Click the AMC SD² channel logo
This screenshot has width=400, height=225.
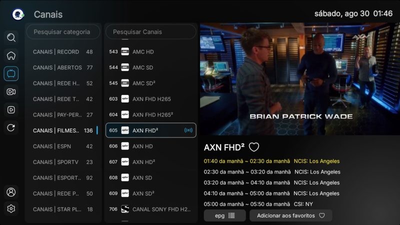(x=125, y=83)
